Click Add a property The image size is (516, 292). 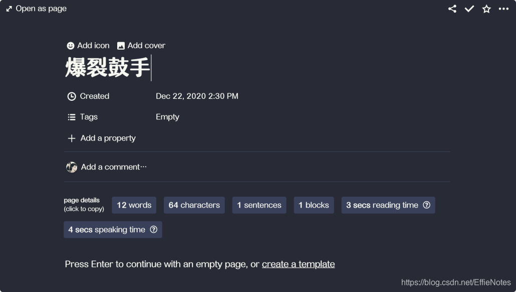[102, 138]
